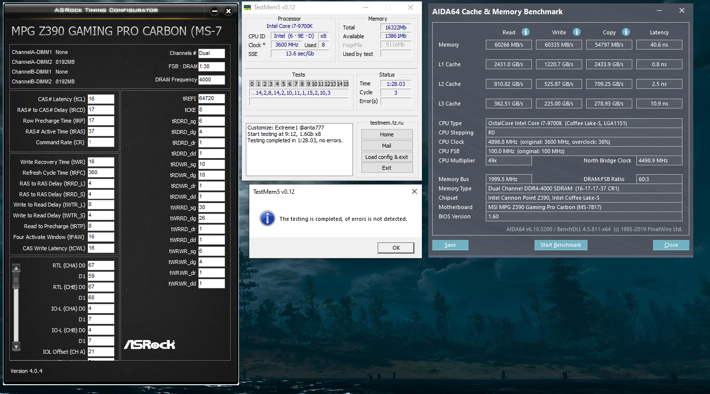Click the tWTR_L value field

click(x=100, y=205)
